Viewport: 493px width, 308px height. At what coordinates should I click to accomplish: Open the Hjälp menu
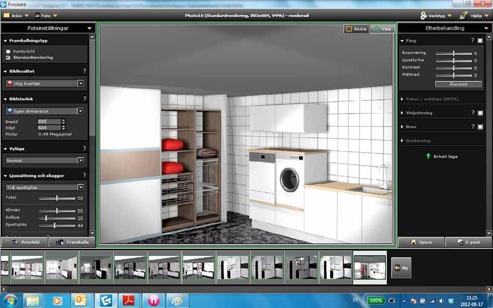[x=475, y=15]
